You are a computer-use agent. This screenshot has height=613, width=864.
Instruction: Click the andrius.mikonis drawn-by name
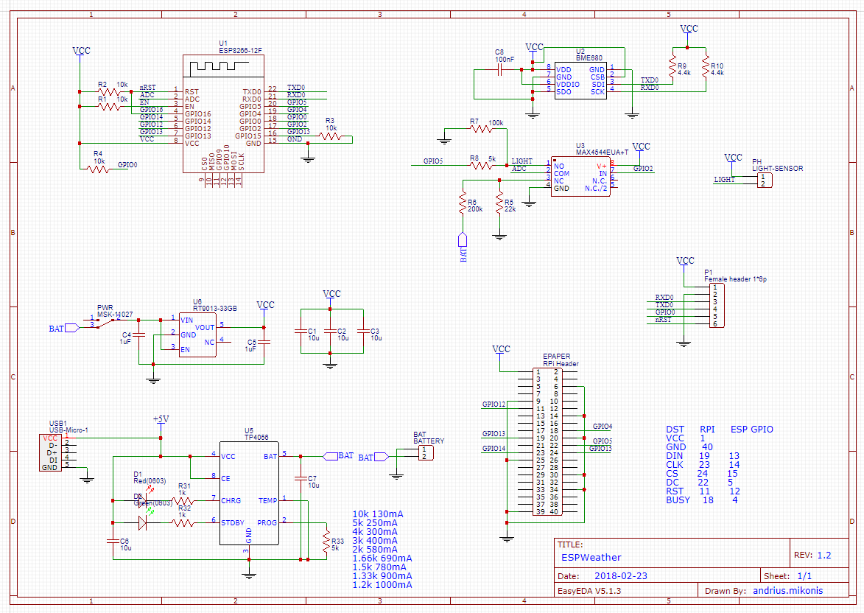pos(788,590)
